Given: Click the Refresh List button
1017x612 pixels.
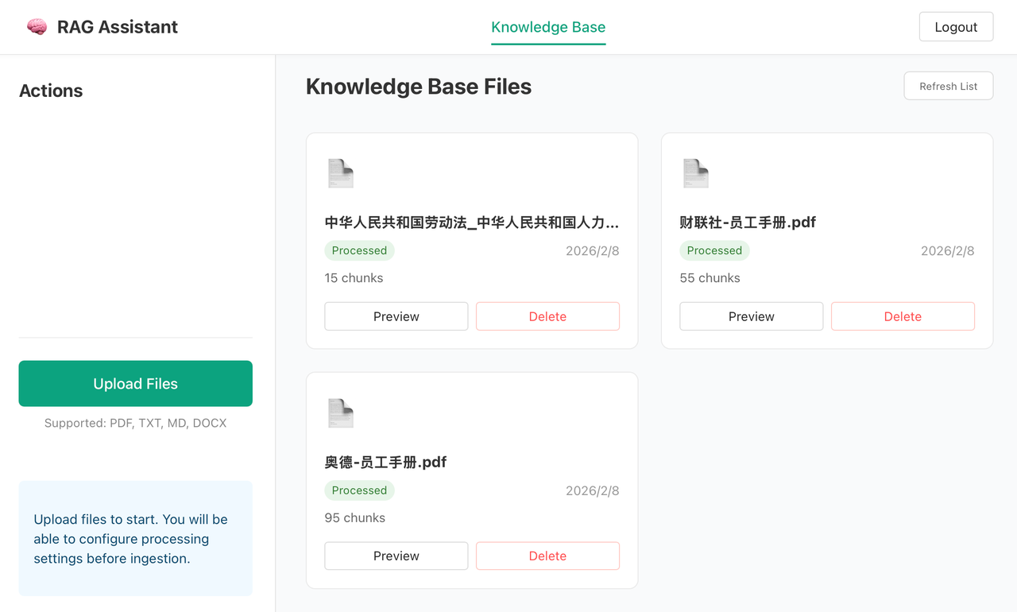Looking at the screenshot, I should pyautogui.click(x=949, y=86).
